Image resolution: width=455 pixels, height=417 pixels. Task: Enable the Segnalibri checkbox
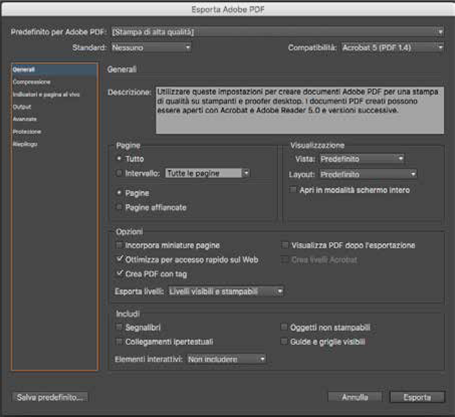[119, 327]
